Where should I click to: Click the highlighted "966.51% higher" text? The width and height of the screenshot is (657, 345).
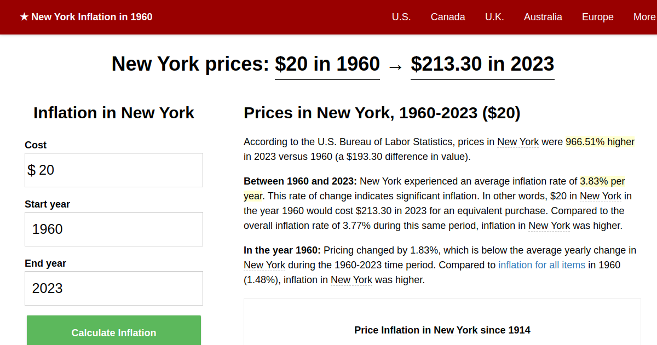point(600,141)
